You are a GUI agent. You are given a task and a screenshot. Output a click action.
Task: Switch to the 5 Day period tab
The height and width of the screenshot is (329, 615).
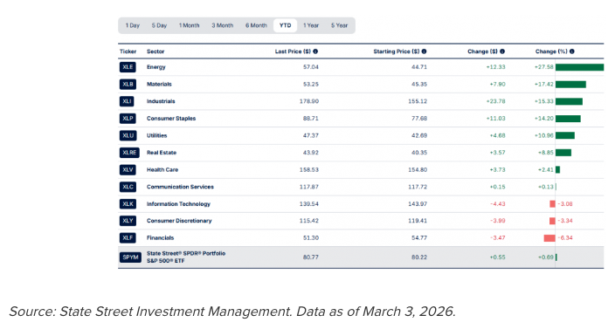click(x=159, y=25)
